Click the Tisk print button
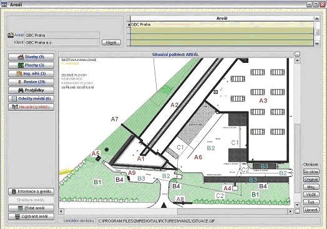327x229 pixels. pos(311,202)
